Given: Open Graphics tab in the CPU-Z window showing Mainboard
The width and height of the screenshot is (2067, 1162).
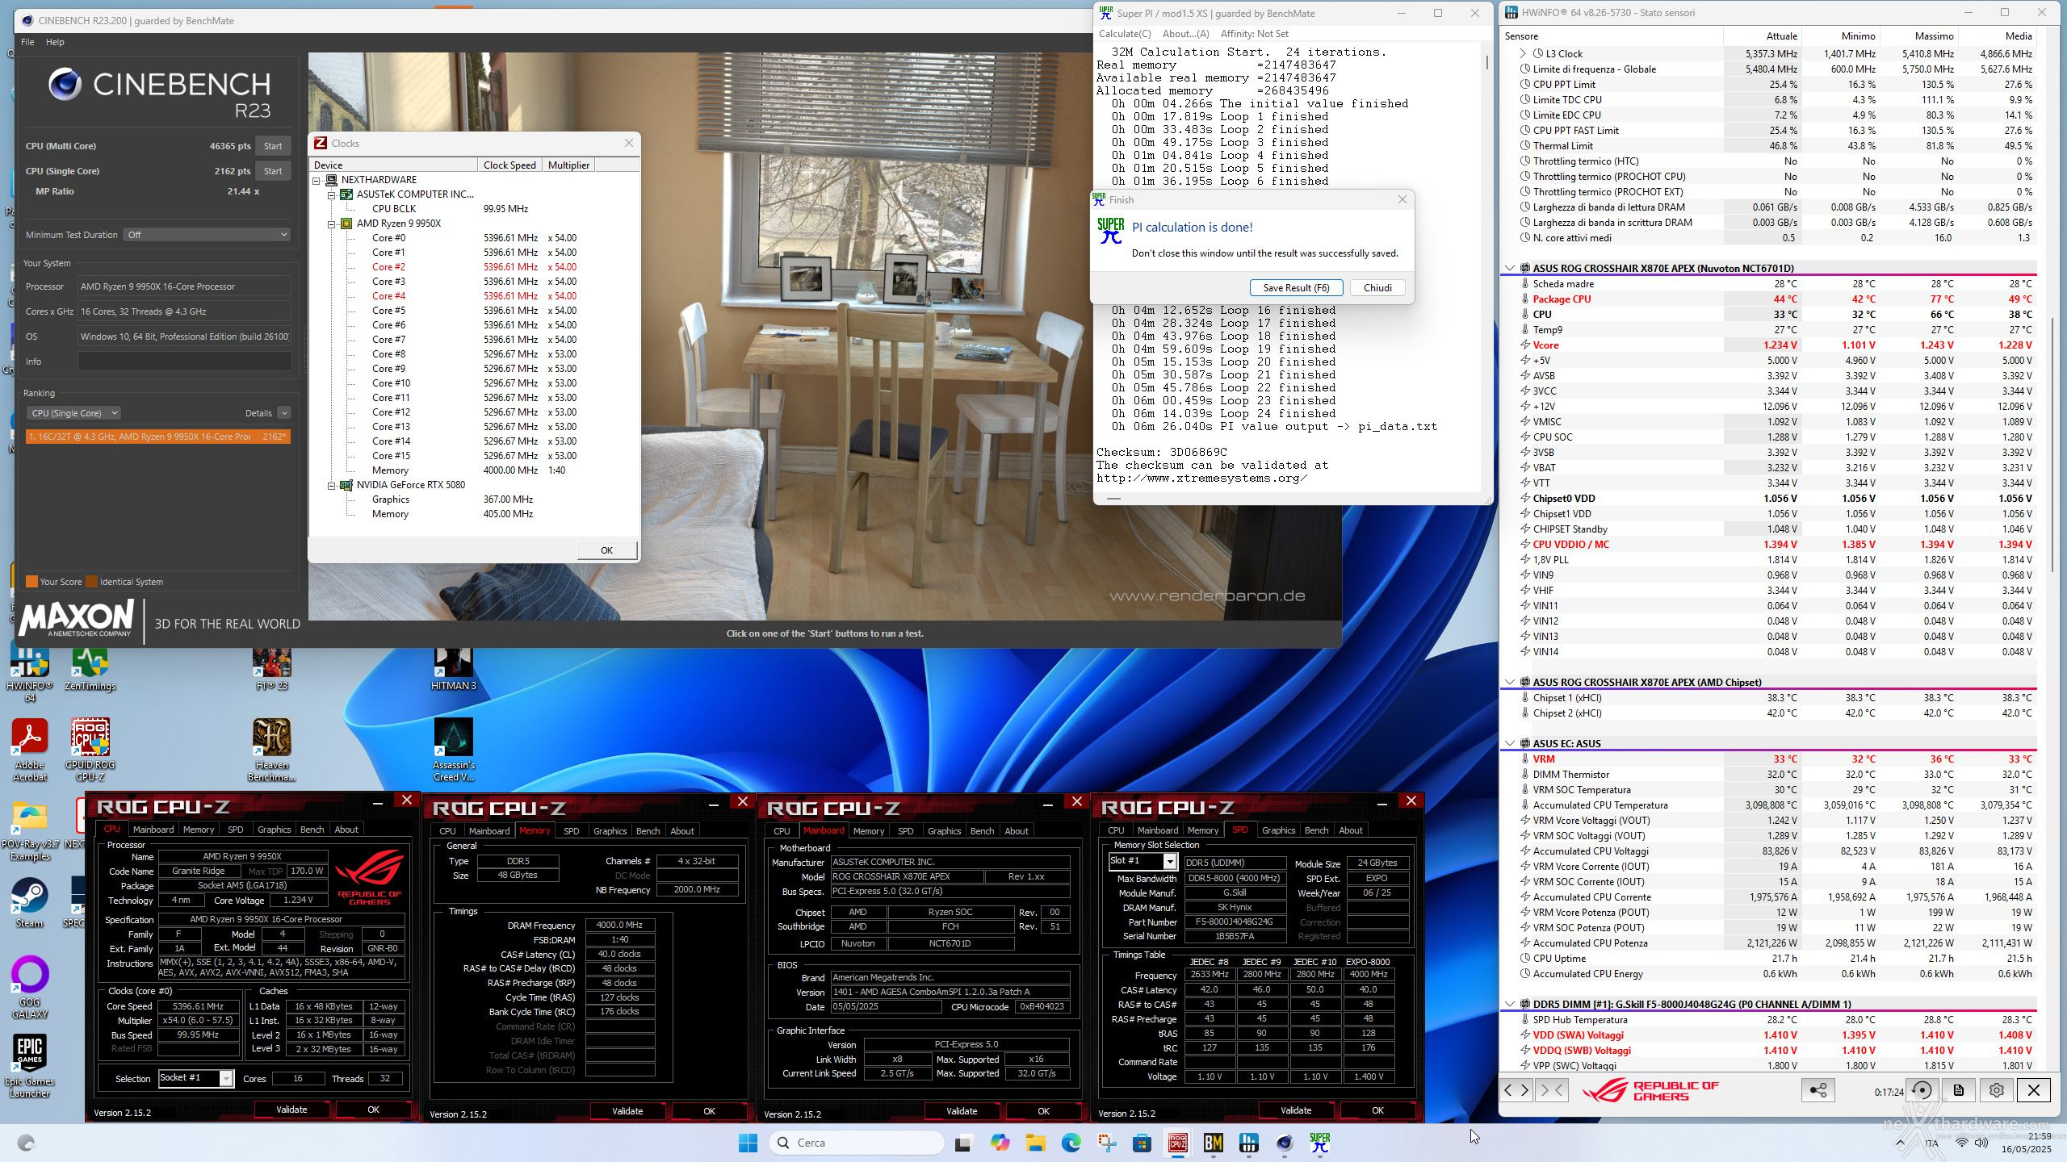Looking at the screenshot, I should point(944,831).
